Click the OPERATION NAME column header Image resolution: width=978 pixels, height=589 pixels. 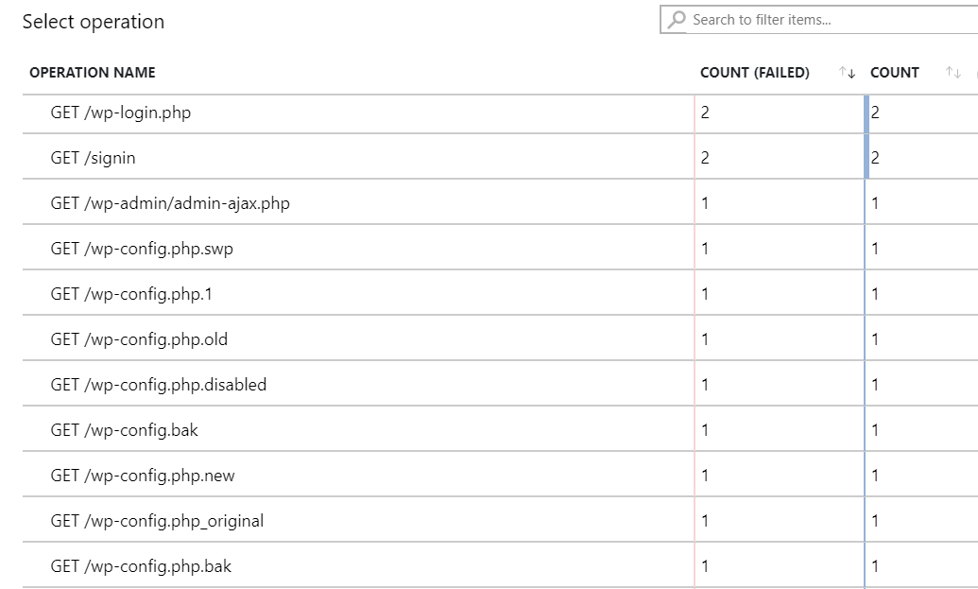click(x=93, y=73)
